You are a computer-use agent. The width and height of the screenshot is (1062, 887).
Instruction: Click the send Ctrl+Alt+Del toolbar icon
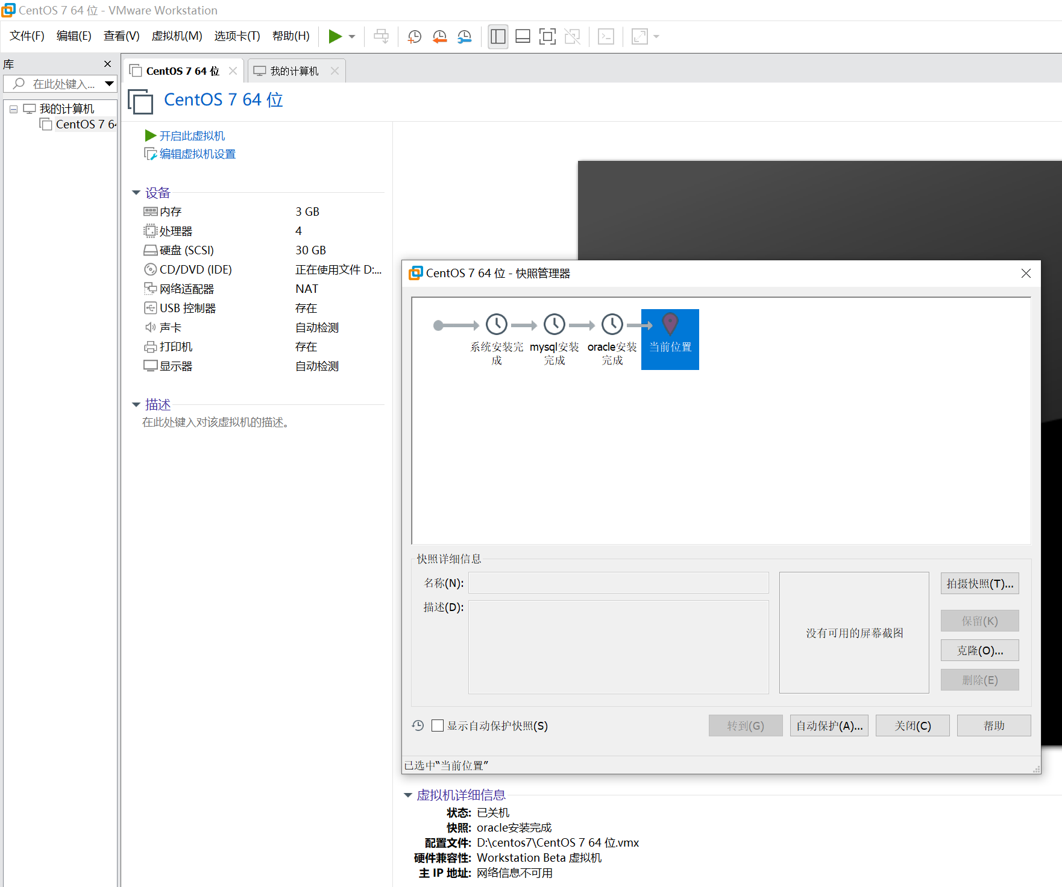382,37
